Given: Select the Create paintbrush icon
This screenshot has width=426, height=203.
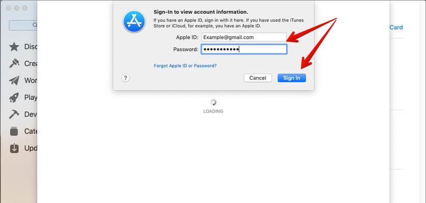Looking at the screenshot, I should coord(14,63).
